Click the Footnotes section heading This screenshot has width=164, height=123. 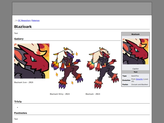(21, 113)
